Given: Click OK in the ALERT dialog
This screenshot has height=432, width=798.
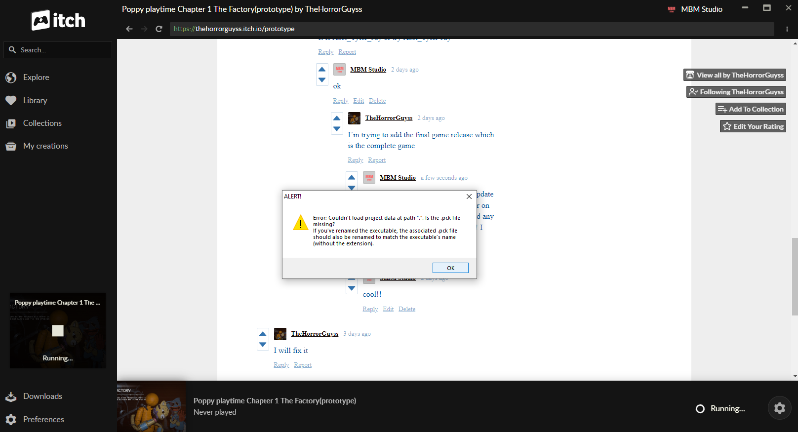Looking at the screenshot, I should coord(450,268).
